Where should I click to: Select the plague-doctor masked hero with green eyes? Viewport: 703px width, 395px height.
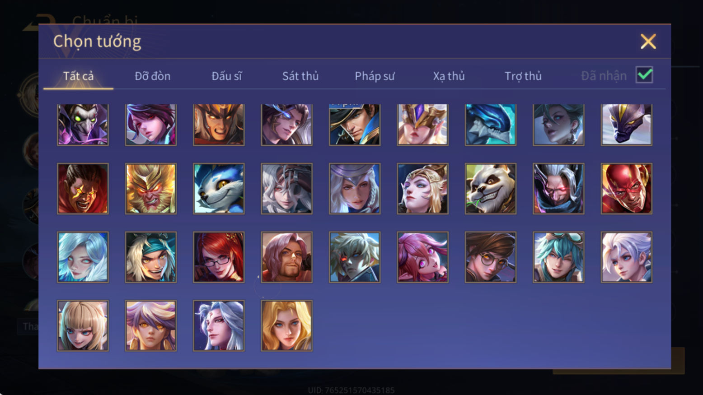coord(83,125)
